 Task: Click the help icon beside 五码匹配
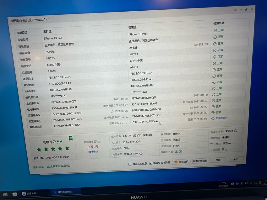(227, 149)
